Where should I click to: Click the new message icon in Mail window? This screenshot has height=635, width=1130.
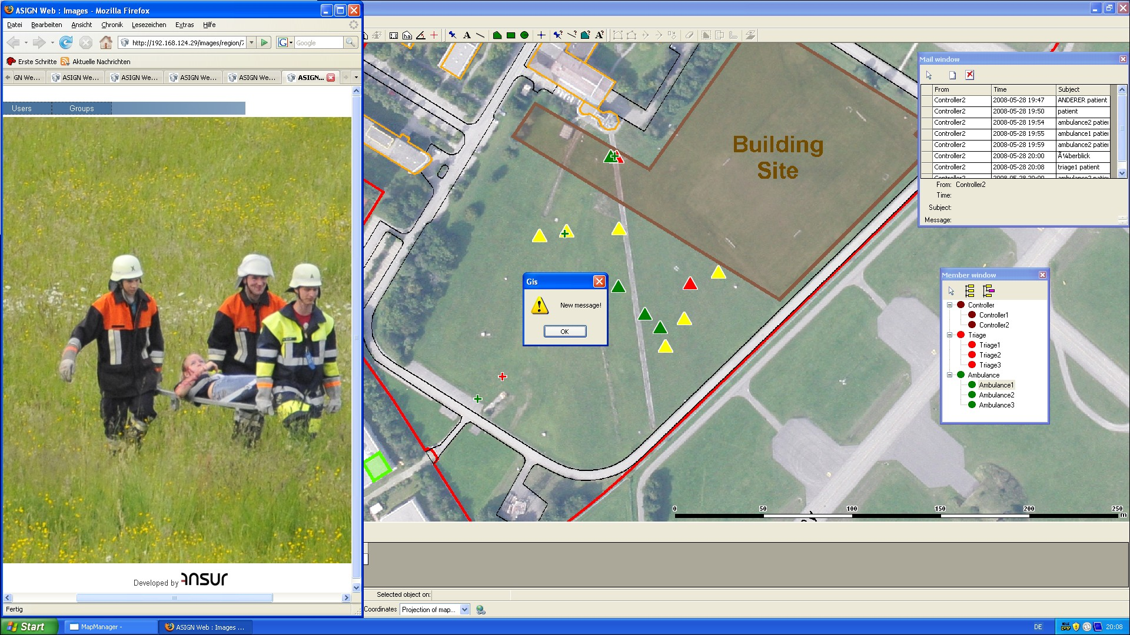point(952,75)
